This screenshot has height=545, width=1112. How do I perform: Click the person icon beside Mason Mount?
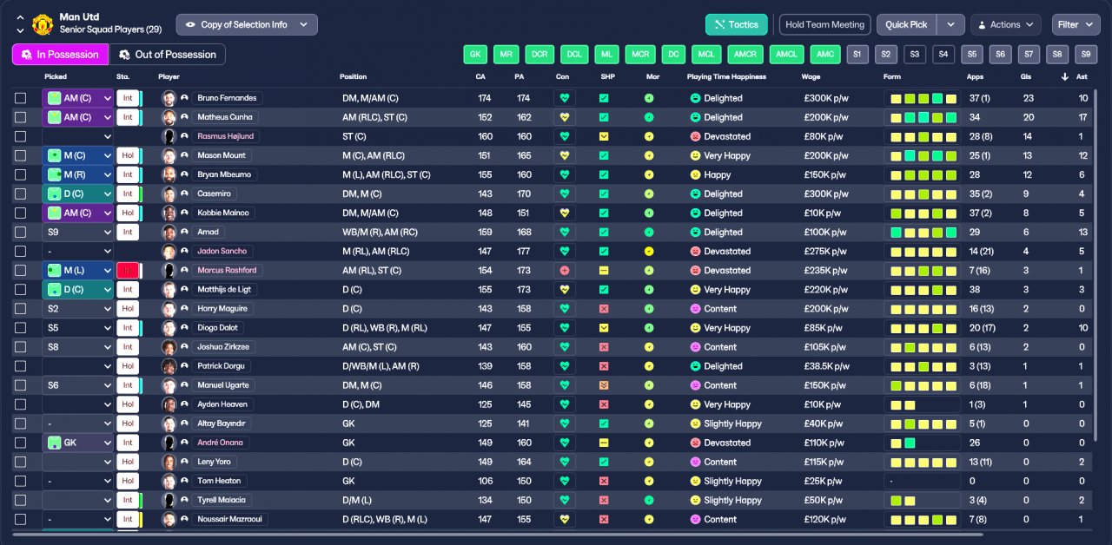pyautogui.click(x=184, y=155)
